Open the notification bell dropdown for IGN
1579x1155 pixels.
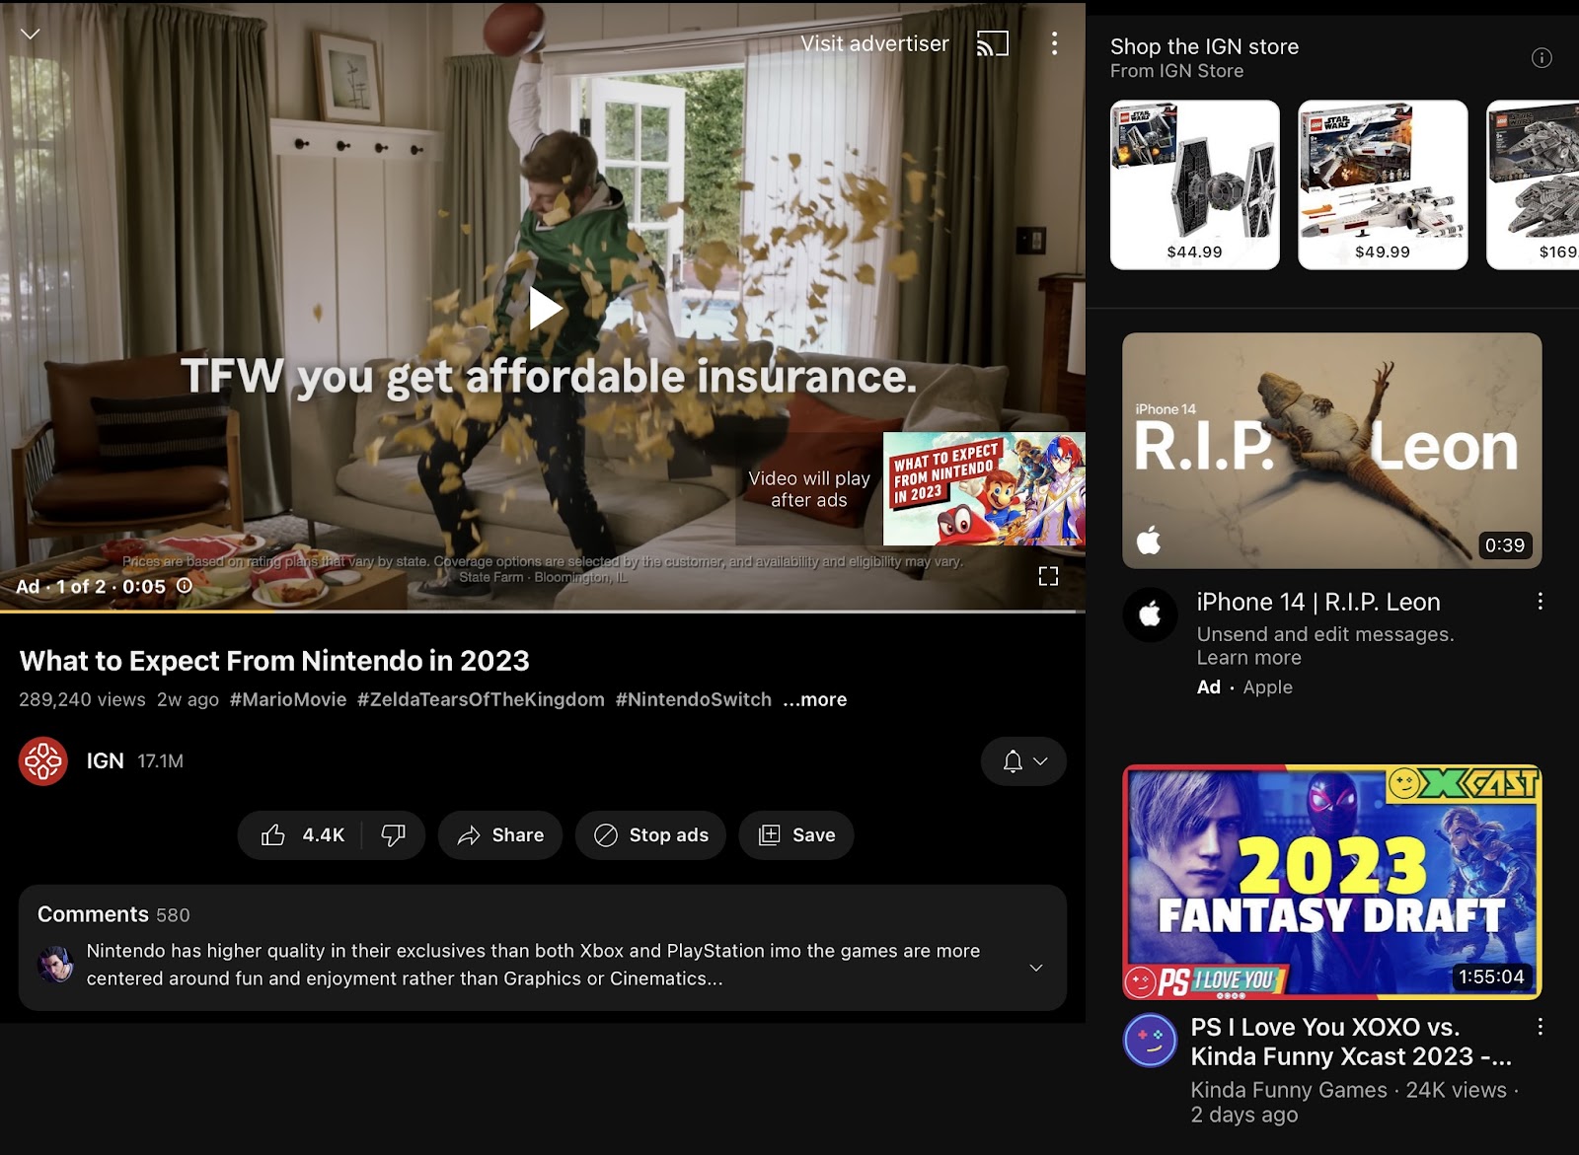pos(1023,761)
